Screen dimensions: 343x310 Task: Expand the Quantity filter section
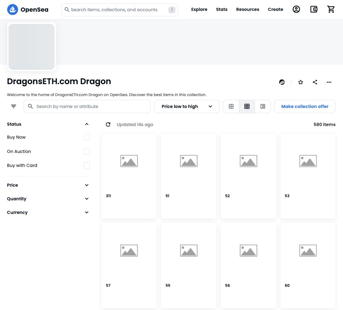87,199
